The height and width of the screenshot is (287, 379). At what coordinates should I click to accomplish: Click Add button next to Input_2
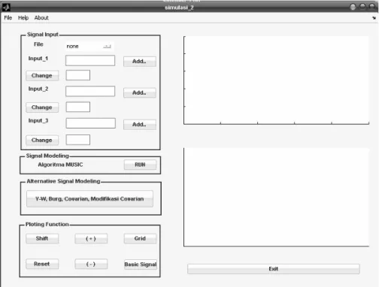click(x=140, y=92)
